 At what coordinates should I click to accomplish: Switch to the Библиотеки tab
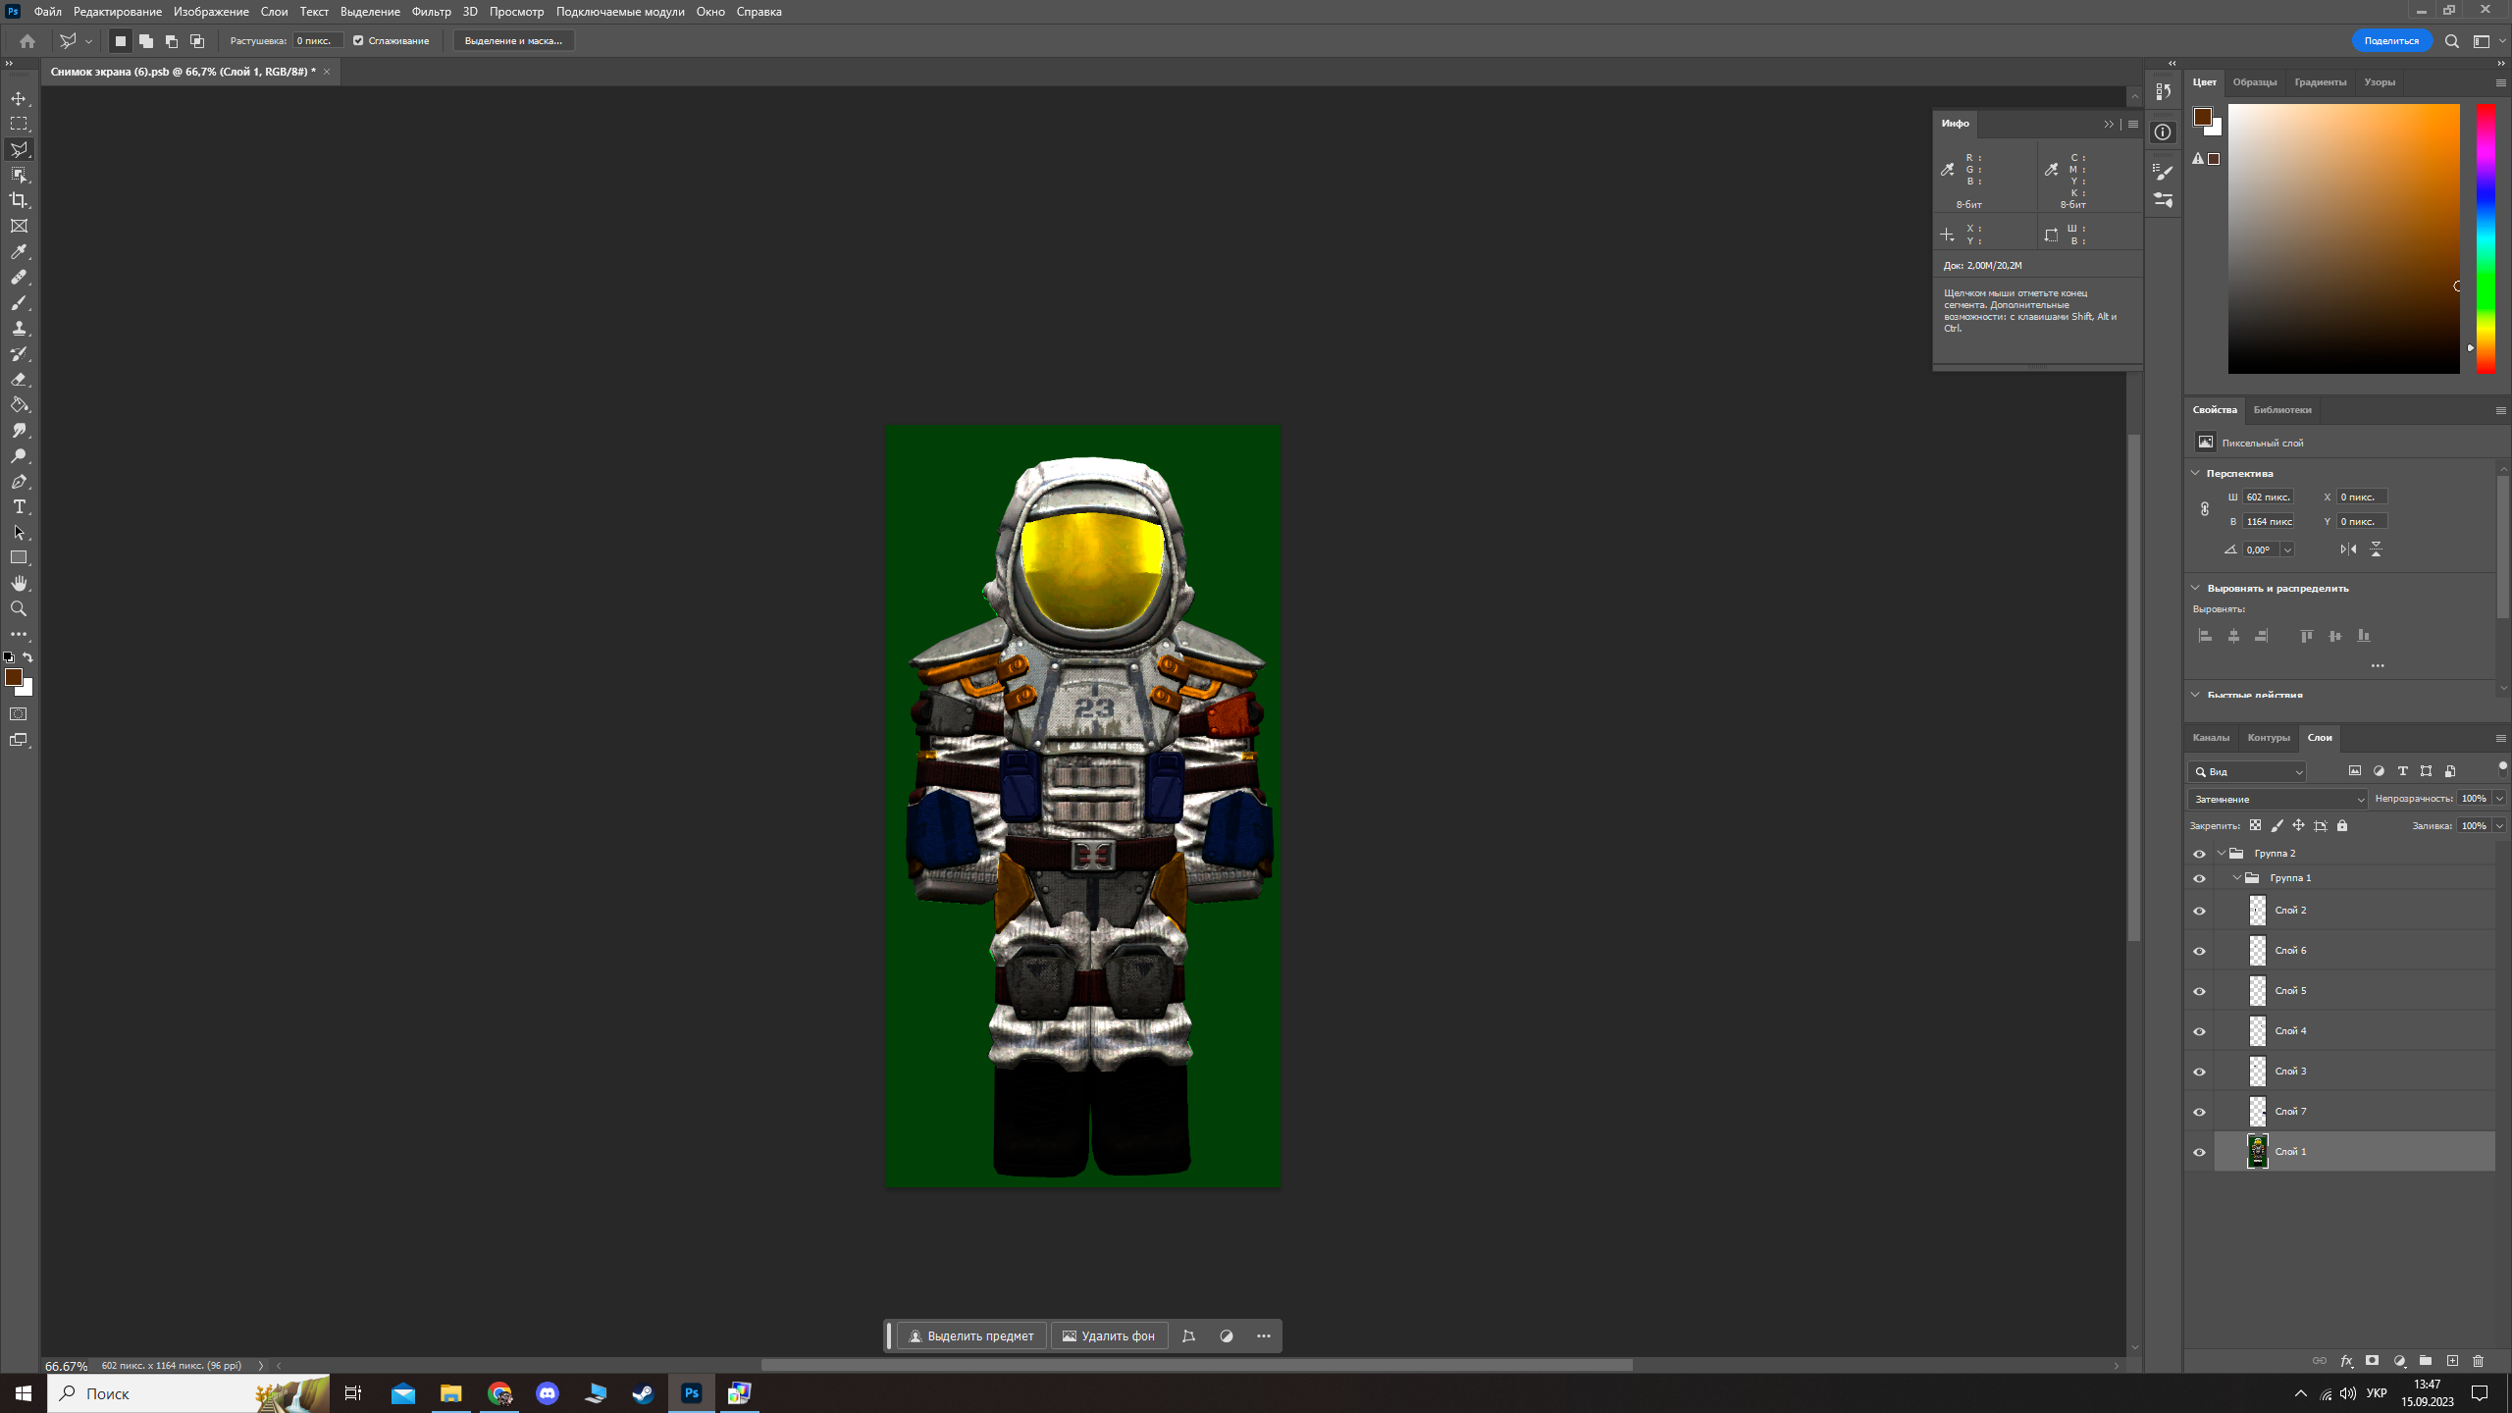coord(2282,410)
